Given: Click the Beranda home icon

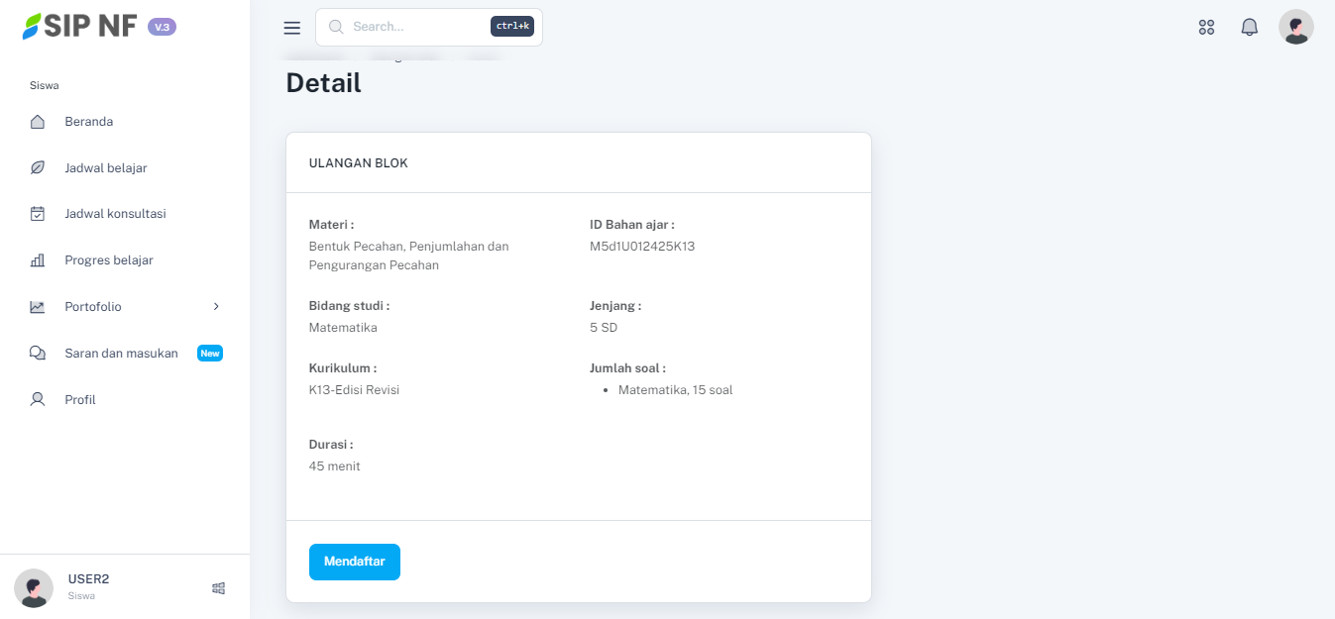Looking at the screenshot, I should (x=38, y=122).
